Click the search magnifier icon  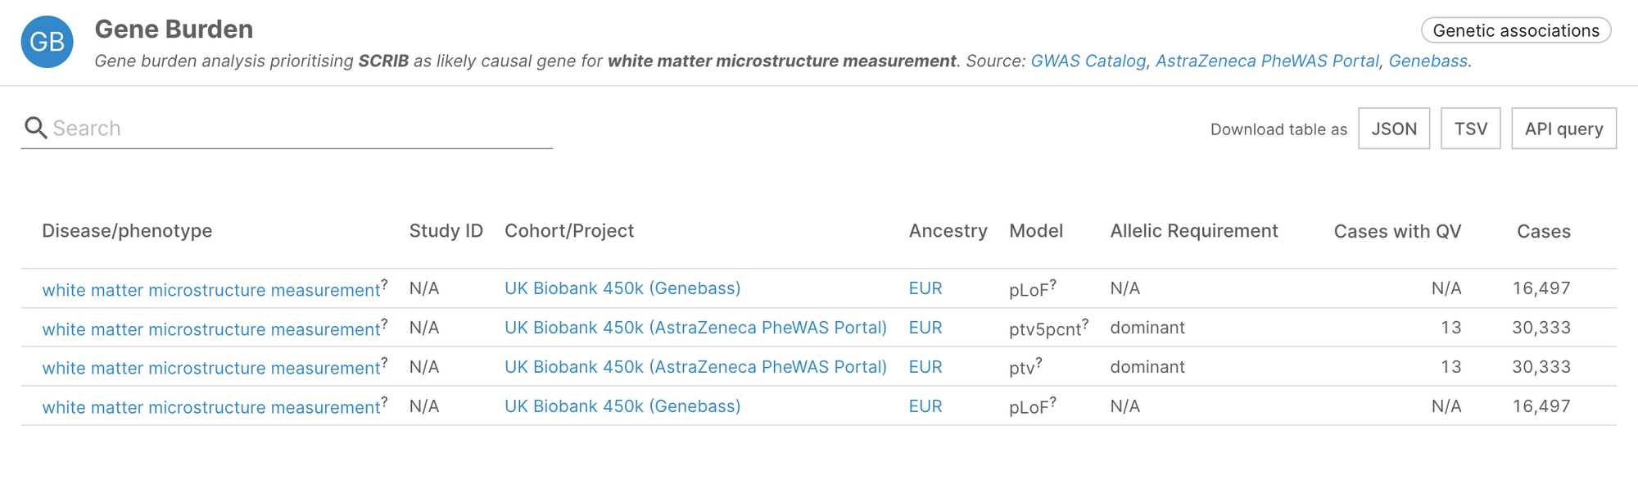click(x=35, y=128)
